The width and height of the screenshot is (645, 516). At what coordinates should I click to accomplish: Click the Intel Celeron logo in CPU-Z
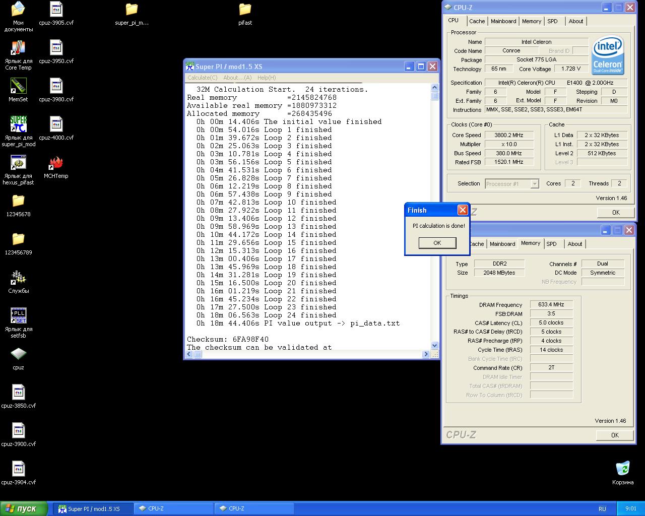pos(608,55)
